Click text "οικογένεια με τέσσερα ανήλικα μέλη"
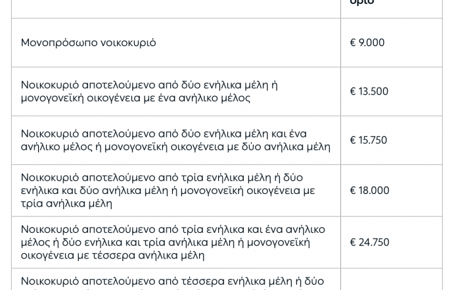460x290 pixels. click(x=112, y=254)
